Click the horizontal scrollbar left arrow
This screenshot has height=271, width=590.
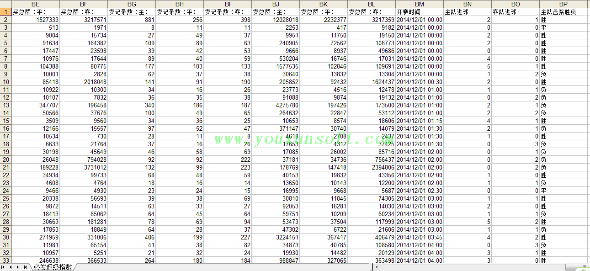pyautogui.click(x=376, y=267)
